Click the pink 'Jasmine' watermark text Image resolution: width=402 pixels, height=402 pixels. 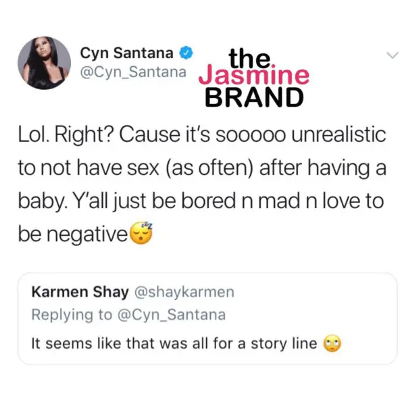coord(254,75)
